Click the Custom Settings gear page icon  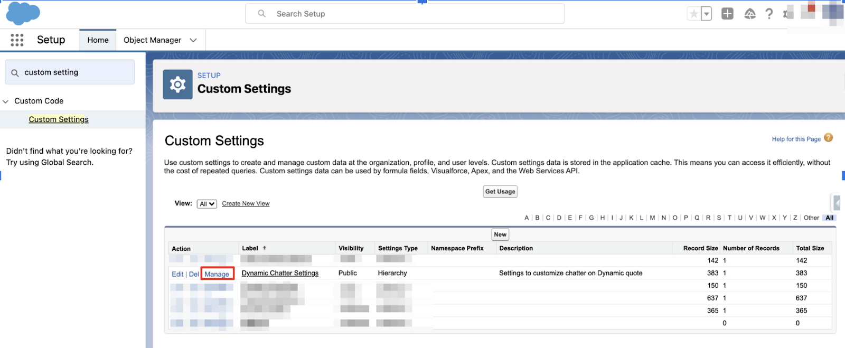[x=177, y=84]
